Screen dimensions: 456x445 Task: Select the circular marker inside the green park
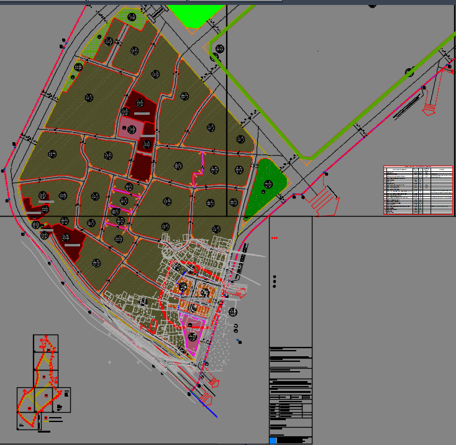pyautogui.click(x=268, y=184)
